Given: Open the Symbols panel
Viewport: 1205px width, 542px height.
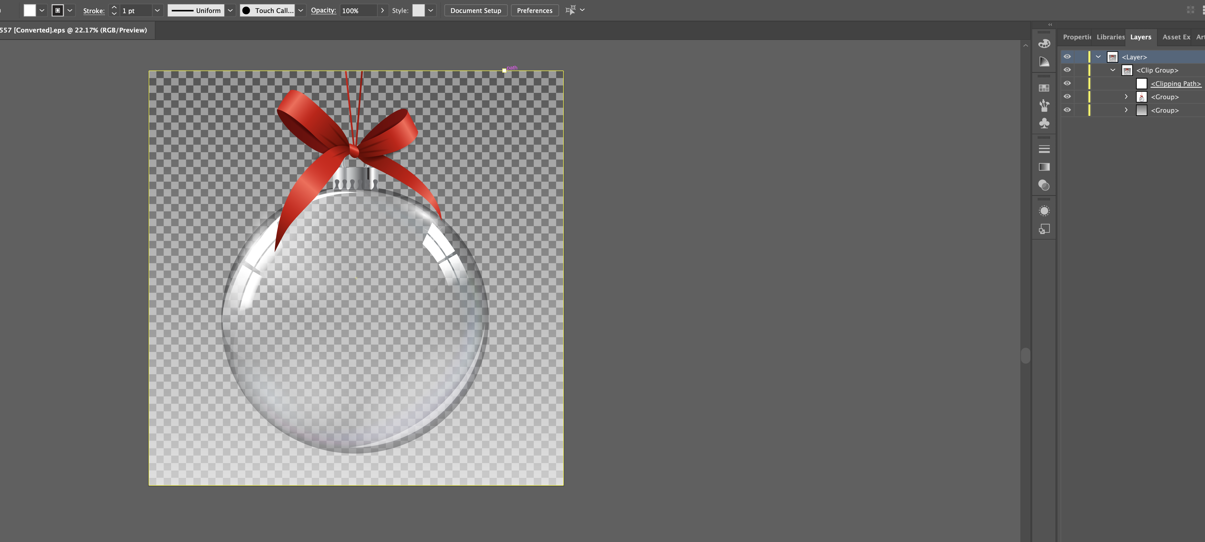Looking at the screenshot, I should click(1044, 123).
